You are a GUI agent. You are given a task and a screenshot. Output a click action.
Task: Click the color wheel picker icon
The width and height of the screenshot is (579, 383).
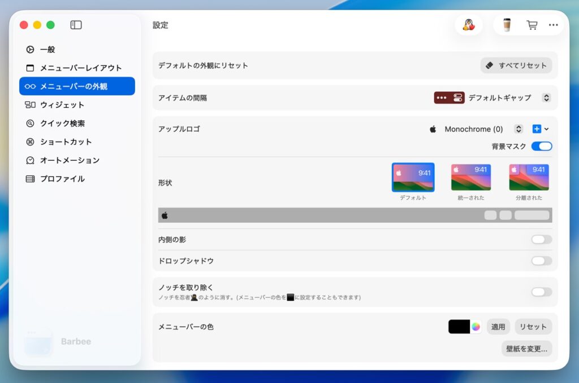click(x=476, y=327)
